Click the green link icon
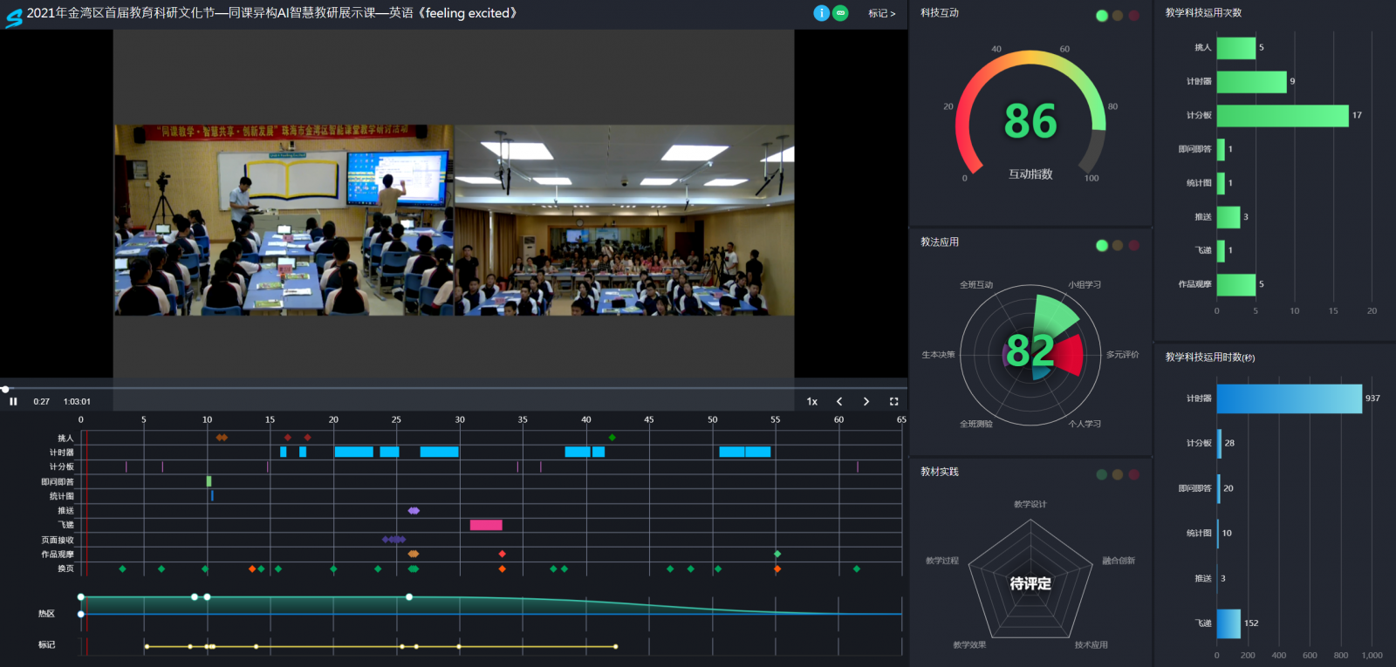Screen dimensions: 1396x667 click(840, 13)
